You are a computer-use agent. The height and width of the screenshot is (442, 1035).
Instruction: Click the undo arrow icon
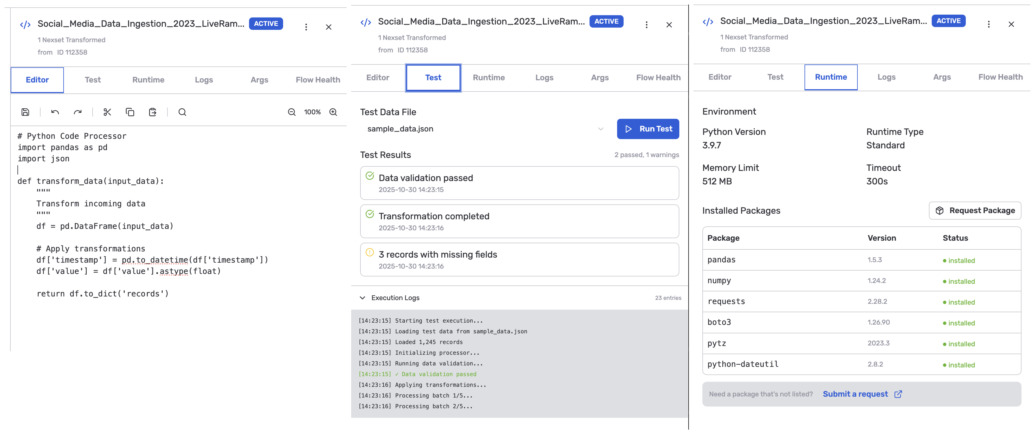(x=55, y=112)
